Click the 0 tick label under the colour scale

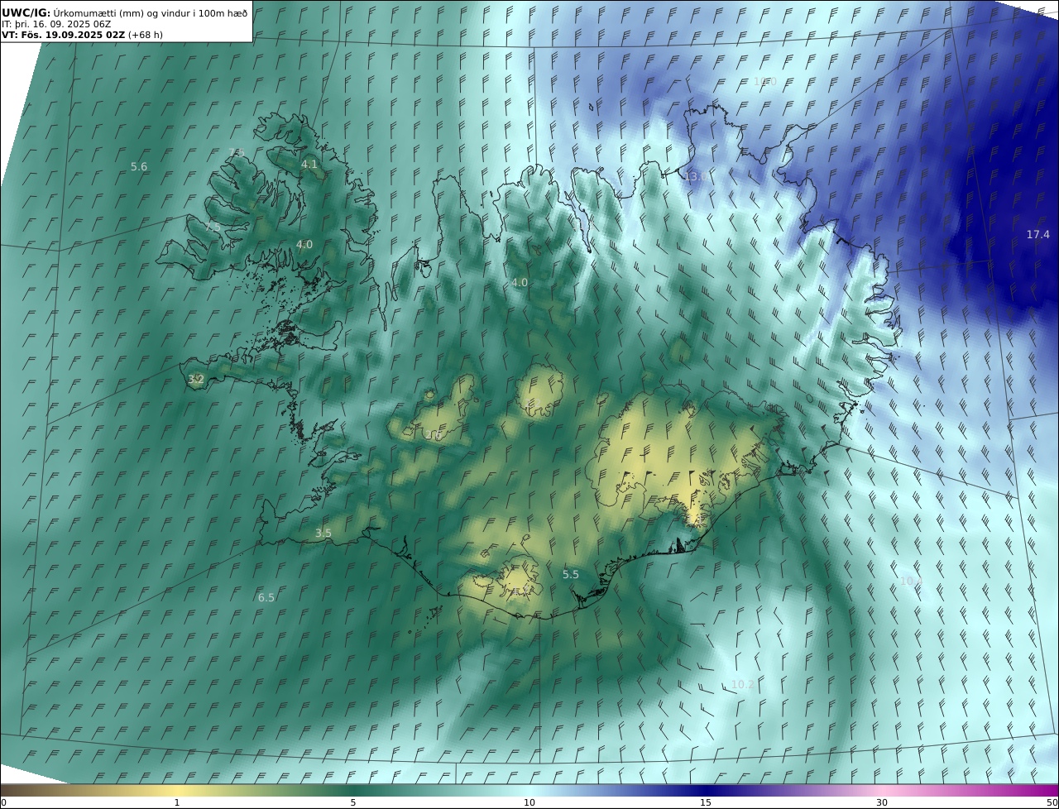coord(3,802)
